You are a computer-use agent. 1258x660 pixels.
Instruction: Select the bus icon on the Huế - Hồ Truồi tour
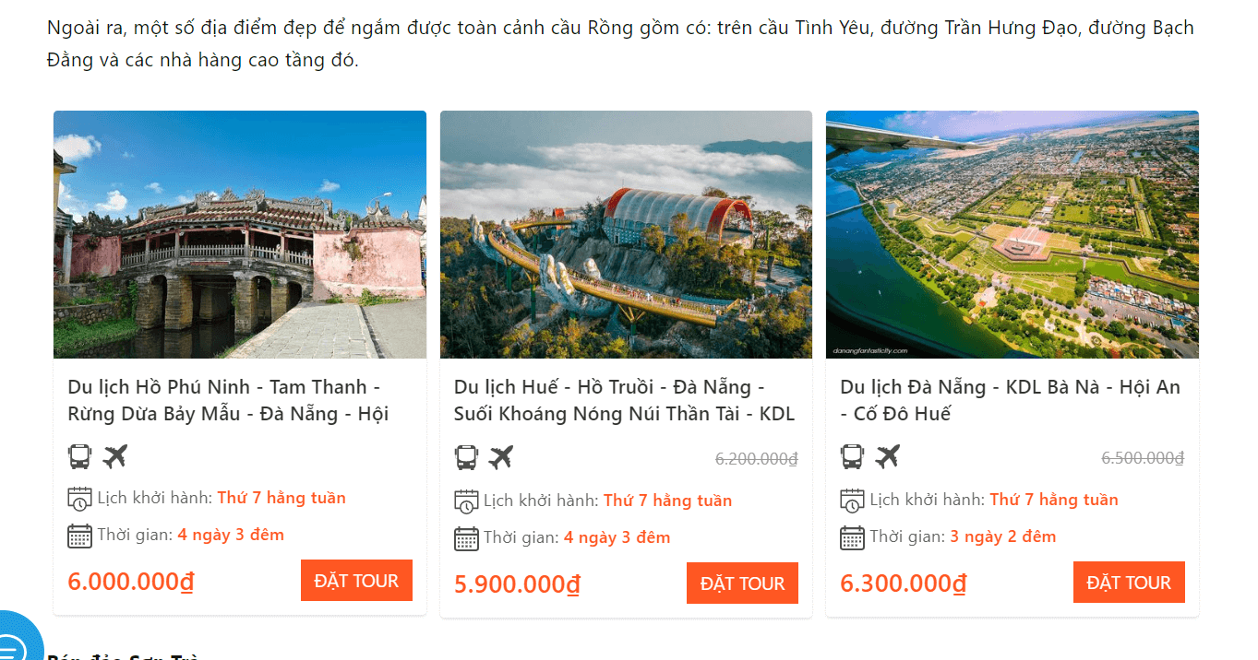466,455
